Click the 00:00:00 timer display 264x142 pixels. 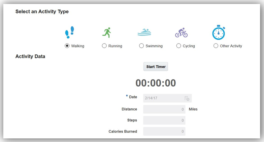coord(156,83)
